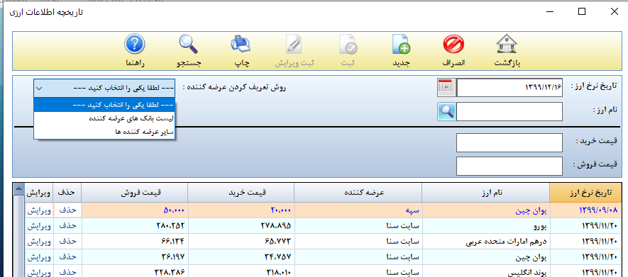
Task: Click the قیمت فروش input field
Action: click(509, 166)
